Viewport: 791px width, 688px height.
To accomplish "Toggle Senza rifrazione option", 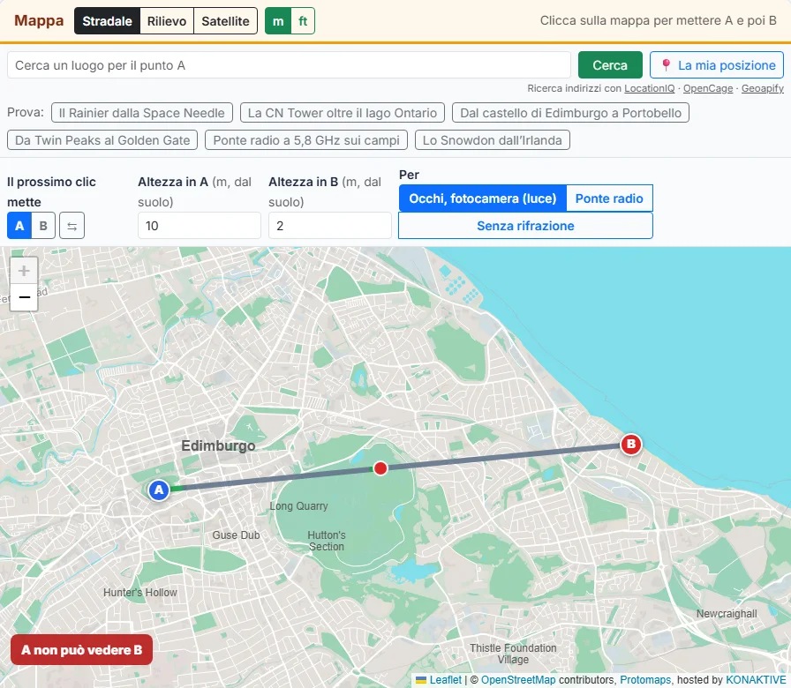I will coord(525,226).
